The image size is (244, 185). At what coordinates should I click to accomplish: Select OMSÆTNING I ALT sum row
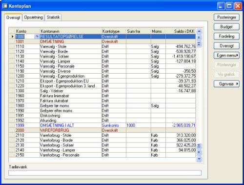pos(102,125)
